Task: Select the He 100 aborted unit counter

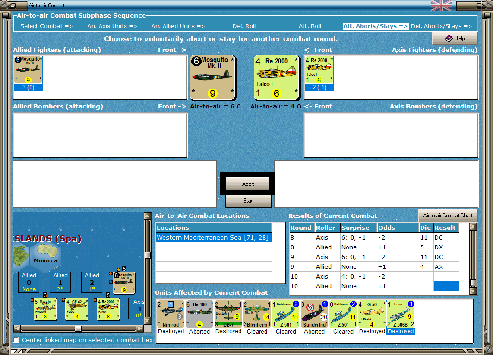Action: pyautogui.click(x=199, y=314)
